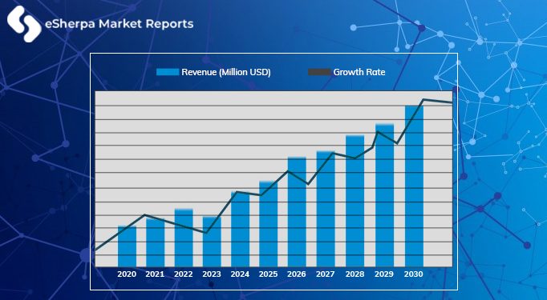Click the Revenue (Million USD) legend label
Image resolution: width=547 pixels, height=300 pixels.
point(226,72)
